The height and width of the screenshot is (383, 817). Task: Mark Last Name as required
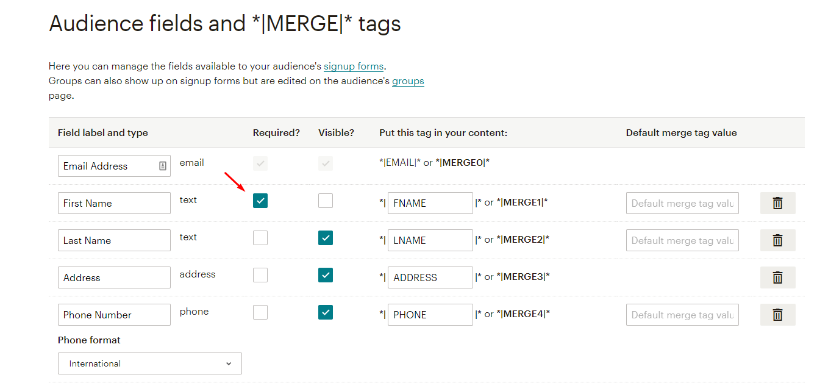pyautogui.click(x=260, y=238)
